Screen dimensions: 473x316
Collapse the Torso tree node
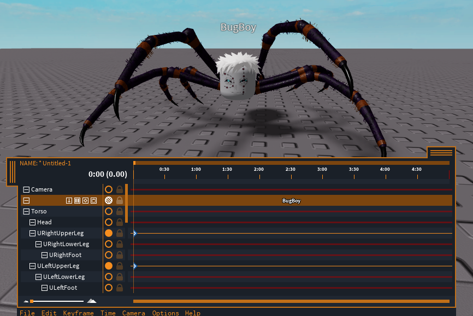[x=26, y=211]
